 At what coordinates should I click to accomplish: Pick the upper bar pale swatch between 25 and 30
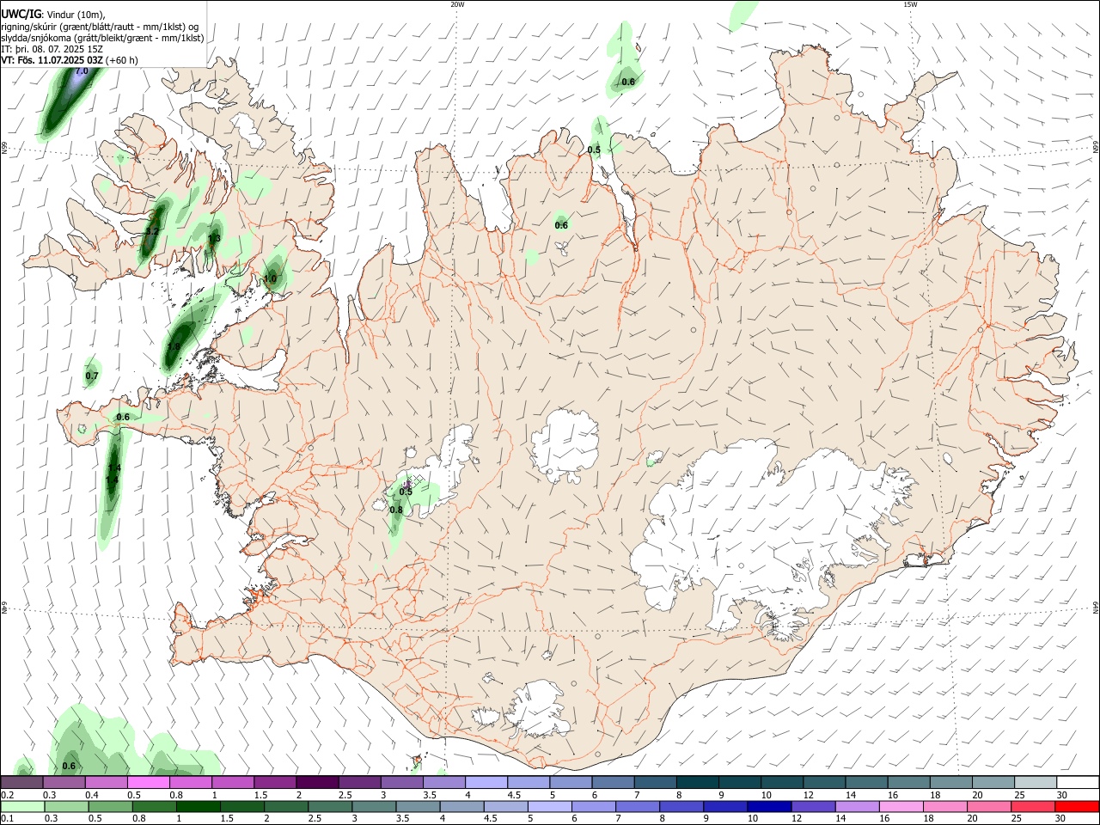pos(1036,782)
